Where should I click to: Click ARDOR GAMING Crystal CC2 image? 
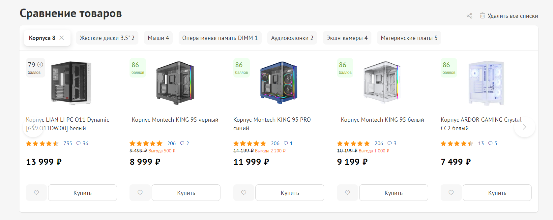pos(486,83)
